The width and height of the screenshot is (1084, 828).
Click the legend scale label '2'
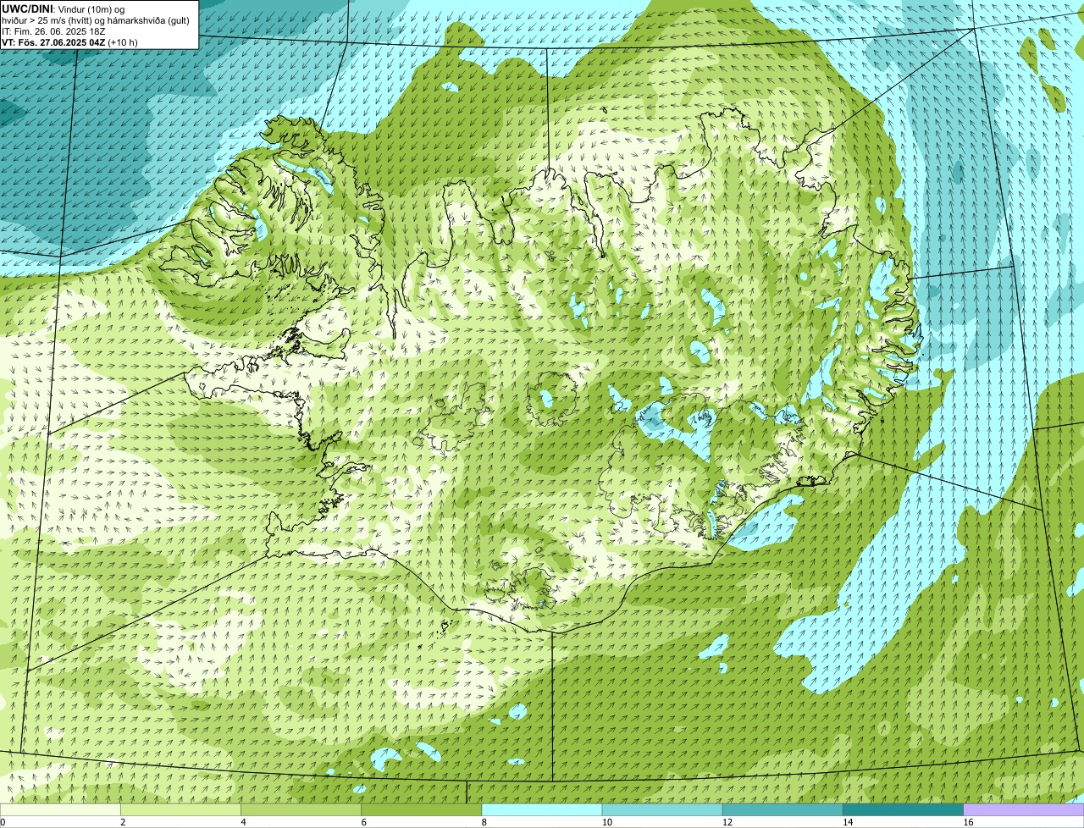(123, 822)
